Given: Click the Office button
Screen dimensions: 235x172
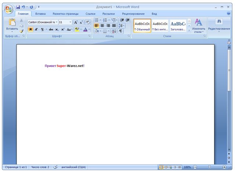Looking at the screenshot, I should coord(8,9).
